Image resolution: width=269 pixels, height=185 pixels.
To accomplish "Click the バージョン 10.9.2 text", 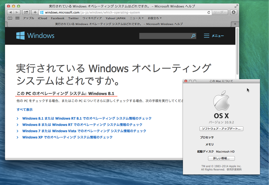I will point(221,122).
